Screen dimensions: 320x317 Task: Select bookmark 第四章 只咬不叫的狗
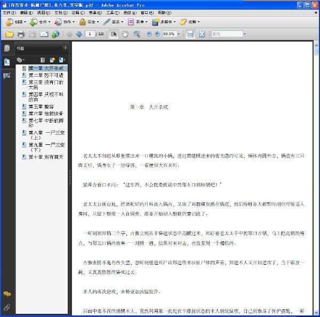[46, 97]
